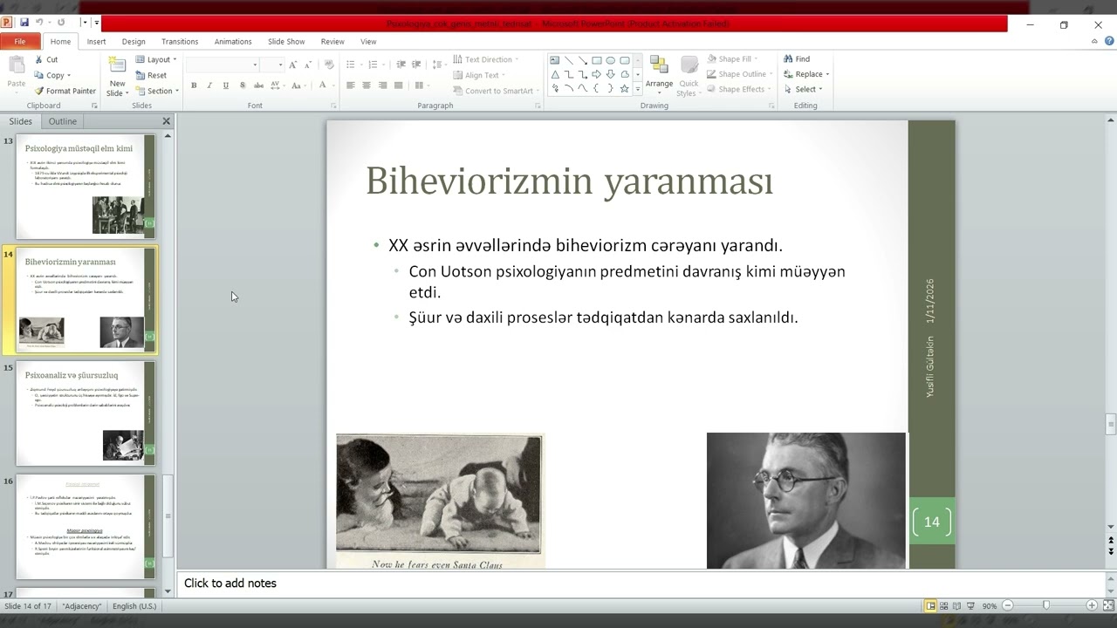This screenshot has width=1117, height=628.
Task: Reset the slide layout
Action: coord(151,75)
